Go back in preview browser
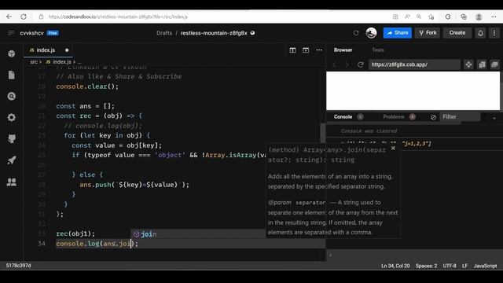The width and height of the screenshot is (503, 283). pyautogui.click(x=335, y=64)
